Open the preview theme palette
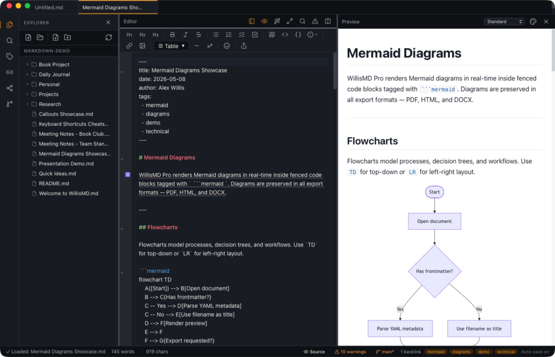555x357 pixels. (x=533, y=22)
